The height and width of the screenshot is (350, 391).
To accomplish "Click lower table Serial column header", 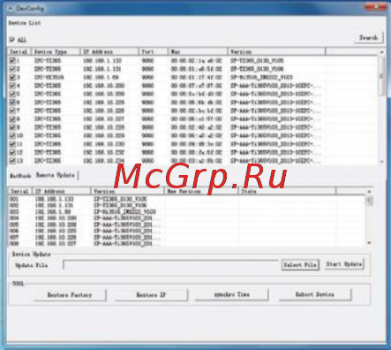I will 20,192.
